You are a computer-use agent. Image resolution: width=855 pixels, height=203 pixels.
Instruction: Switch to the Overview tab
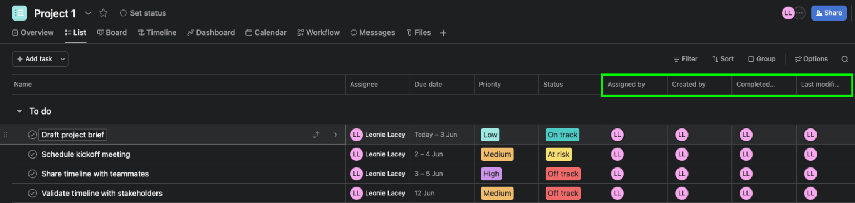(33, 33)
